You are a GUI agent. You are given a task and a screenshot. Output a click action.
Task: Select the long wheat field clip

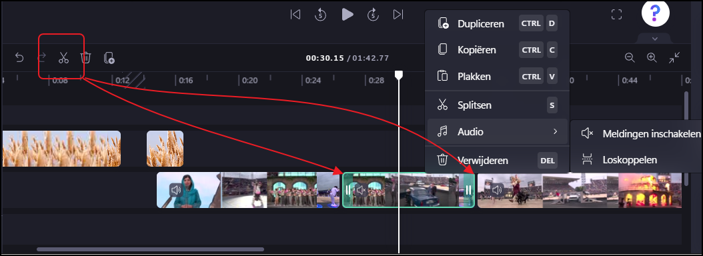coord(61,149)
